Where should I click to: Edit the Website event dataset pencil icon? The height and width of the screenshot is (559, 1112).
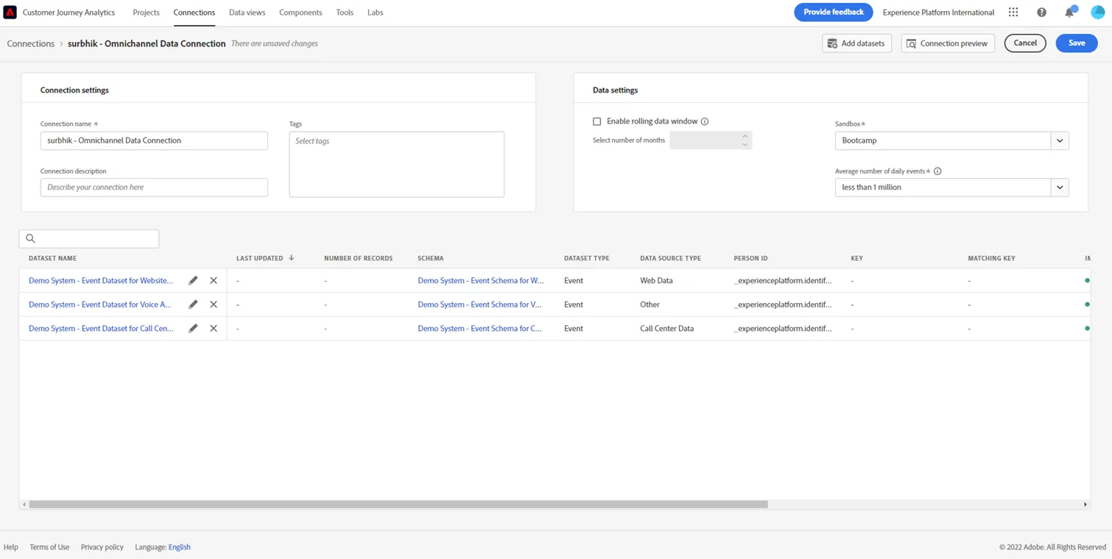click(193, 280)
